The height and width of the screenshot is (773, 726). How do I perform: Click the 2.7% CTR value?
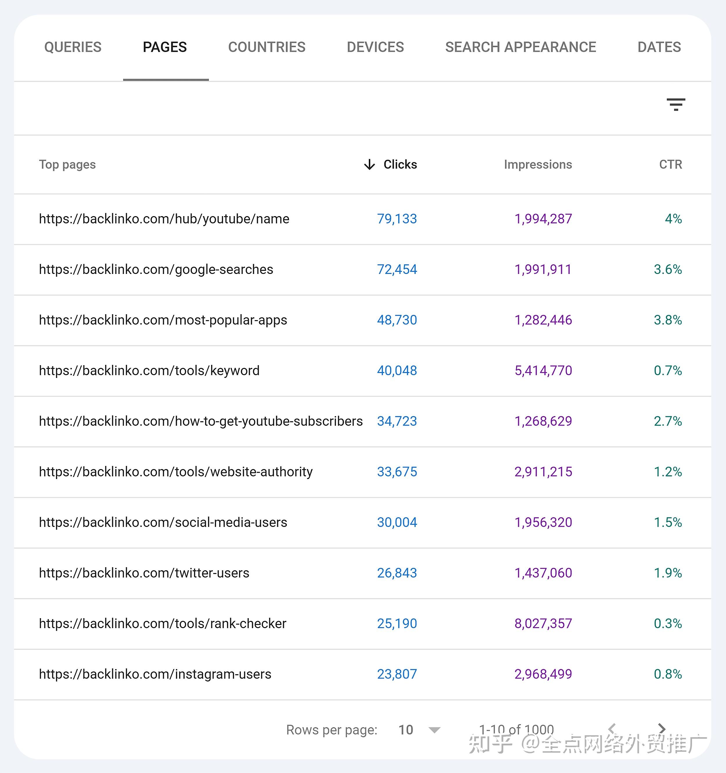668,421
